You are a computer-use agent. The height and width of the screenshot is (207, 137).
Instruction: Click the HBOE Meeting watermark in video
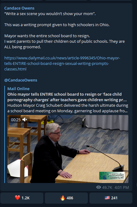pyautogui.click(x=112, y=176)
